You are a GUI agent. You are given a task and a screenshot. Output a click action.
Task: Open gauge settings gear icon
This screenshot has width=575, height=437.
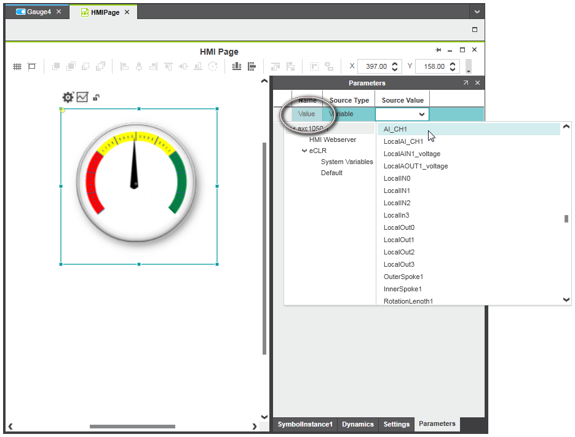68,97
